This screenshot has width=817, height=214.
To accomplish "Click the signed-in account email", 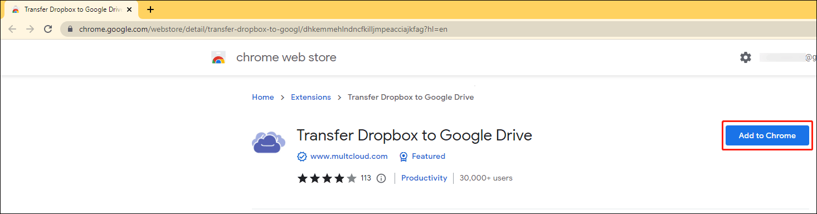I will pyautogui.click(x=787, y=57).
